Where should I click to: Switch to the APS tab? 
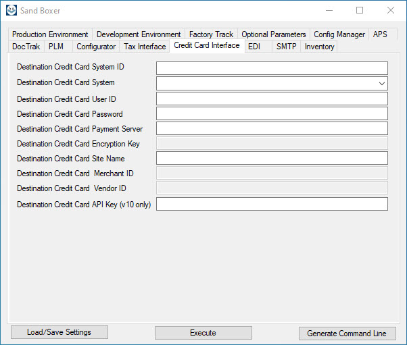pos(380,34)
